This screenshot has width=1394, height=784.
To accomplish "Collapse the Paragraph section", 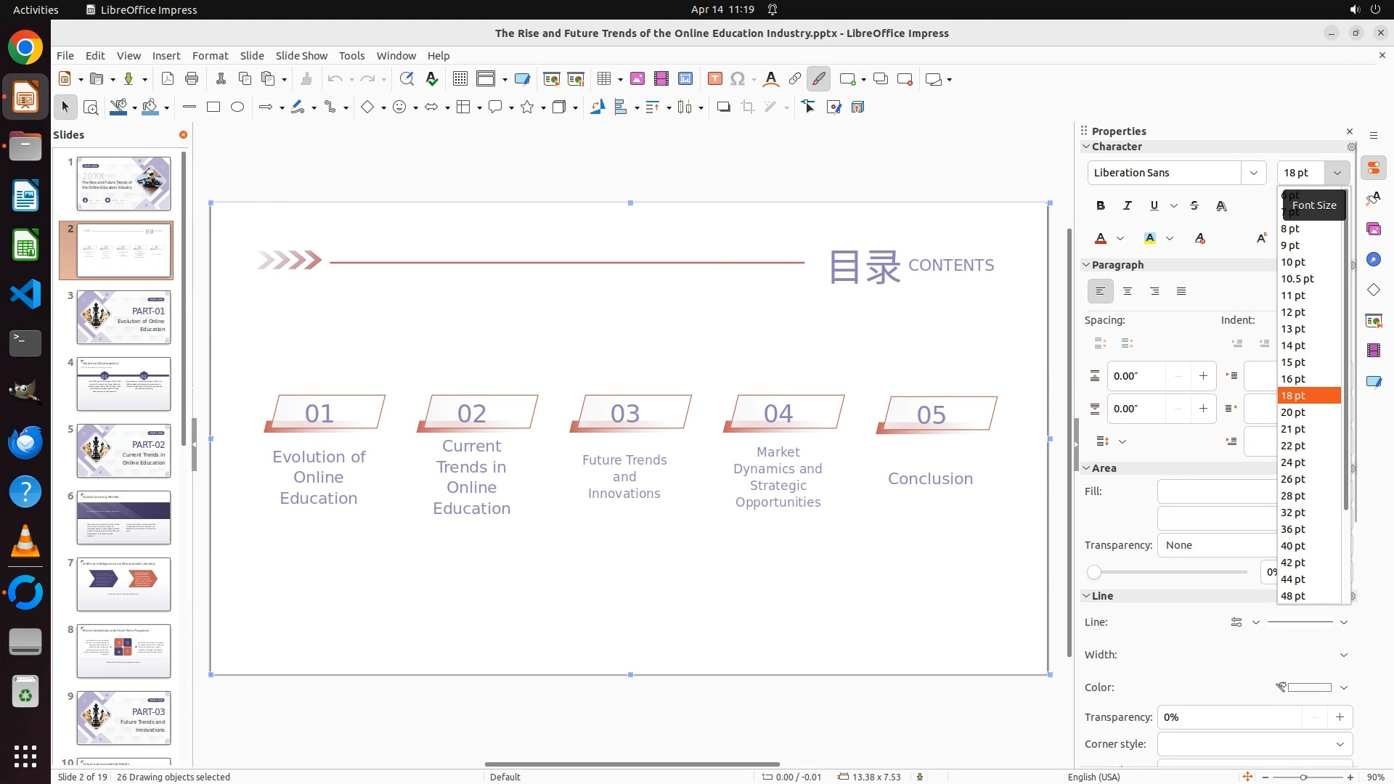I will pos(1087,265).
